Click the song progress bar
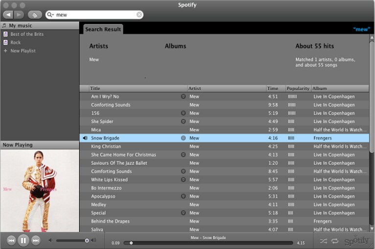This screenshot has height=249, width=375. [x=208, y=243]
